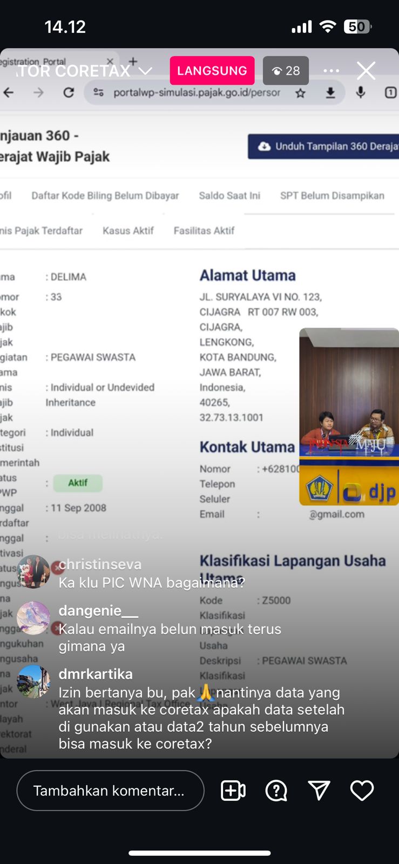399x864 pixels.
Task: Open the Saldo Saat Ini tab
Action: click(229, 195)
